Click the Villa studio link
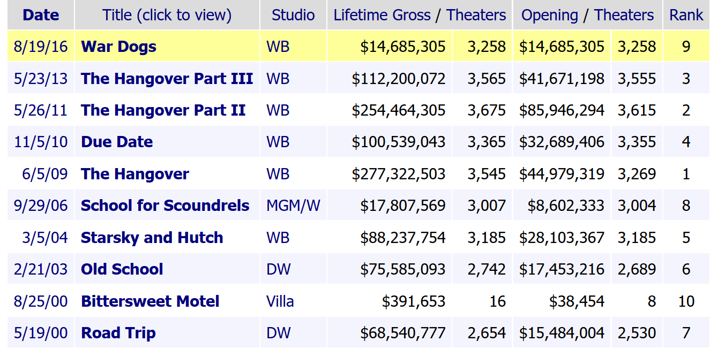Screen dimensions: 718x349 click(x=280, y=301)
